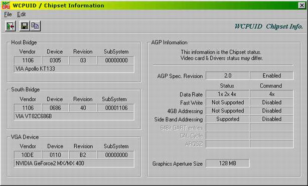Viewport: 308px width, 186px height.
Task: Click the NVIDIA GeForce2 MX/MX 400 field
Action: pyautogui.click(x=74, y=163)
